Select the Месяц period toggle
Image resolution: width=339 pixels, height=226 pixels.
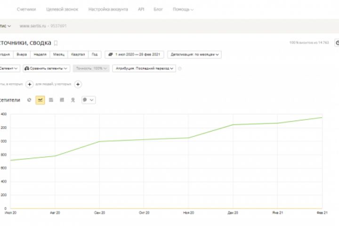point(59,54)
